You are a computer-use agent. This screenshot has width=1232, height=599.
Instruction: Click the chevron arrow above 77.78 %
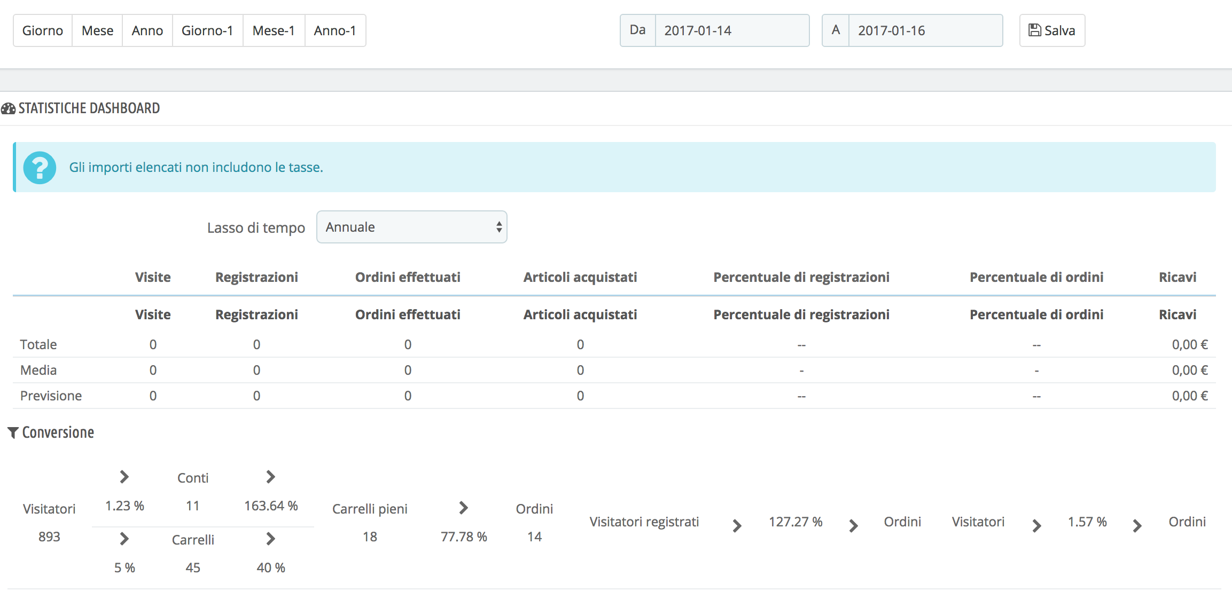464,508
